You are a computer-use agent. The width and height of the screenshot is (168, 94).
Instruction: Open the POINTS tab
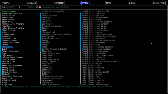coord(6,3)
